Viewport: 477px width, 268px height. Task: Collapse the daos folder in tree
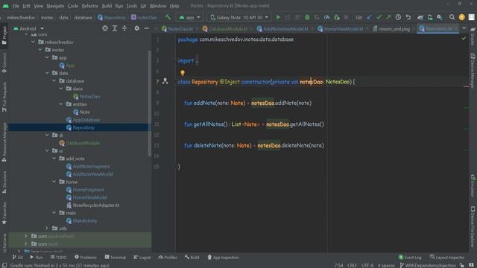coord(61,89)
